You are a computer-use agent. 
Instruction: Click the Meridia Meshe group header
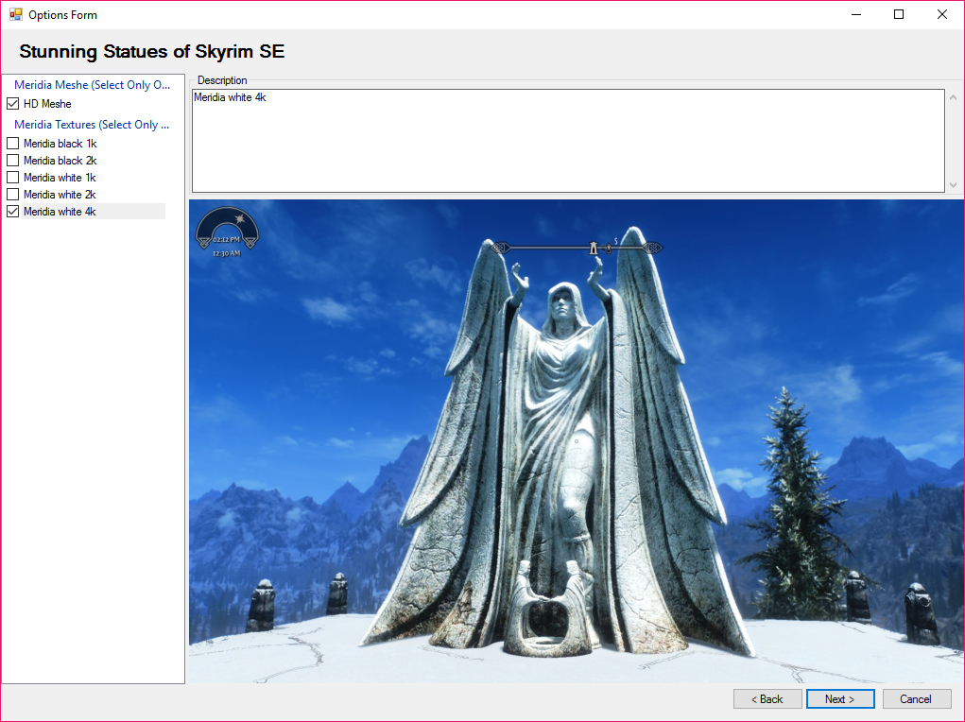pyautogui.click(x=93, y=85)
